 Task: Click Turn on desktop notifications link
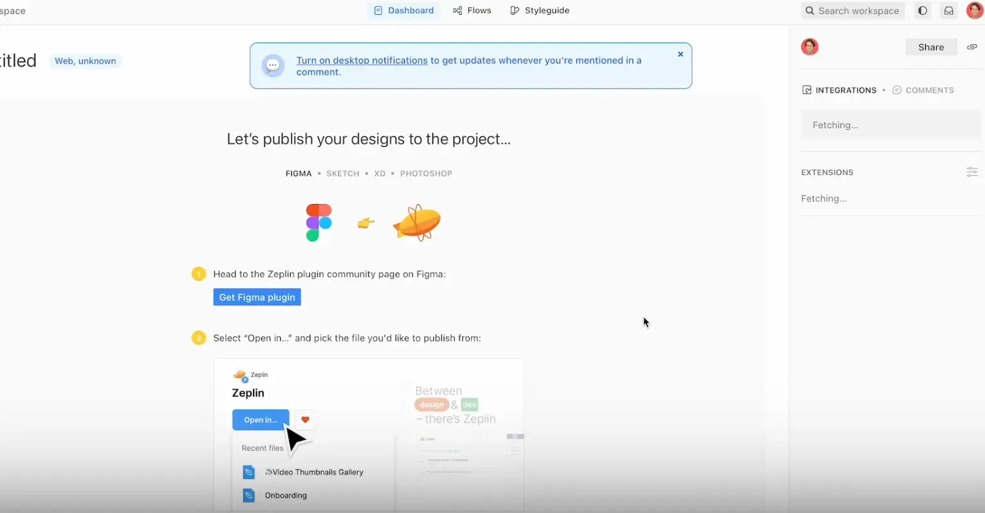click(x=362, y=60)
